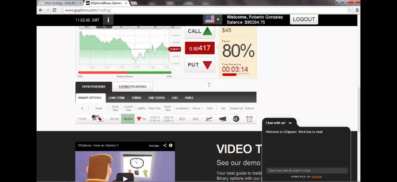The height and width of the screenshot is (182, 397).
Task: Click the browser address bar
Action: 203,10
